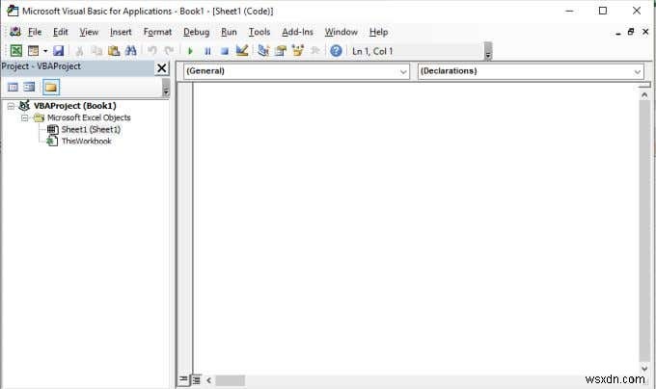Screen dimensions: 656x389
Task: Open the Run menu
Action: tap(229, 32)
